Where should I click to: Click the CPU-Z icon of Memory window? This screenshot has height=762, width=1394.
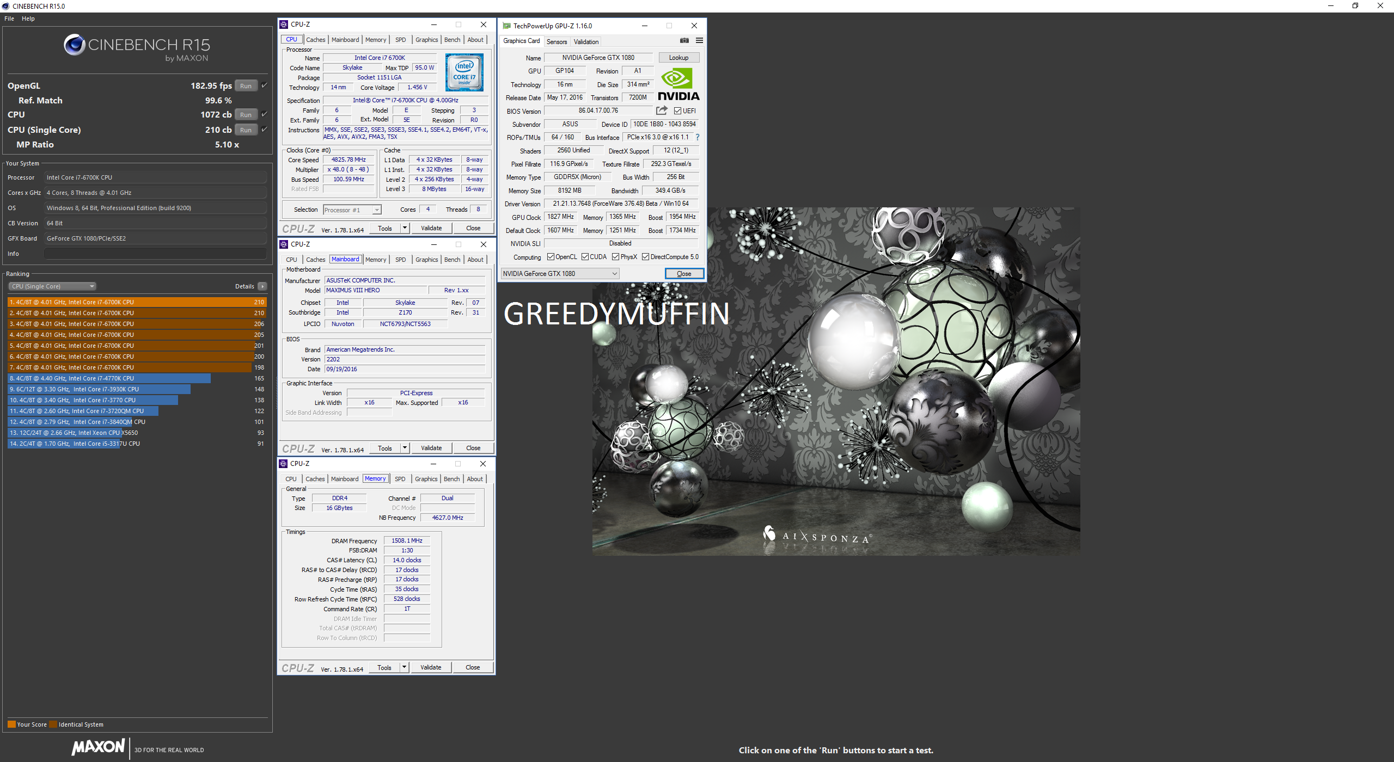[283, 464]
